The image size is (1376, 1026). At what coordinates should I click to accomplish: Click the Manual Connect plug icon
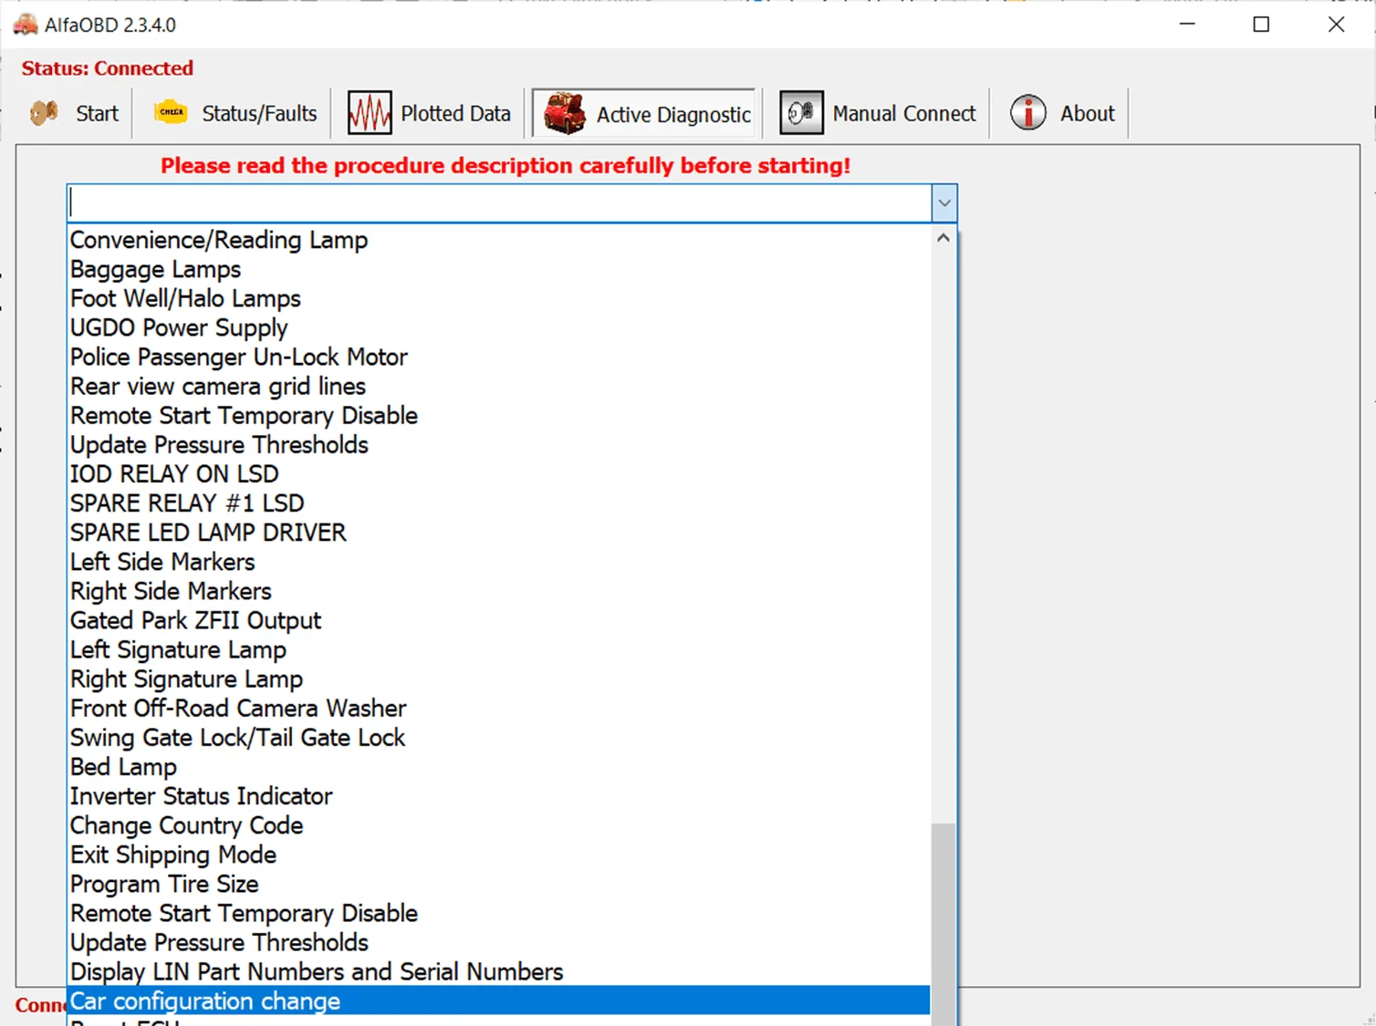click(801, 113)
